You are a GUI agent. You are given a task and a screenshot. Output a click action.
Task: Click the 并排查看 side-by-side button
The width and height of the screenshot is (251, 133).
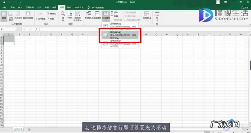coord(130,12)
